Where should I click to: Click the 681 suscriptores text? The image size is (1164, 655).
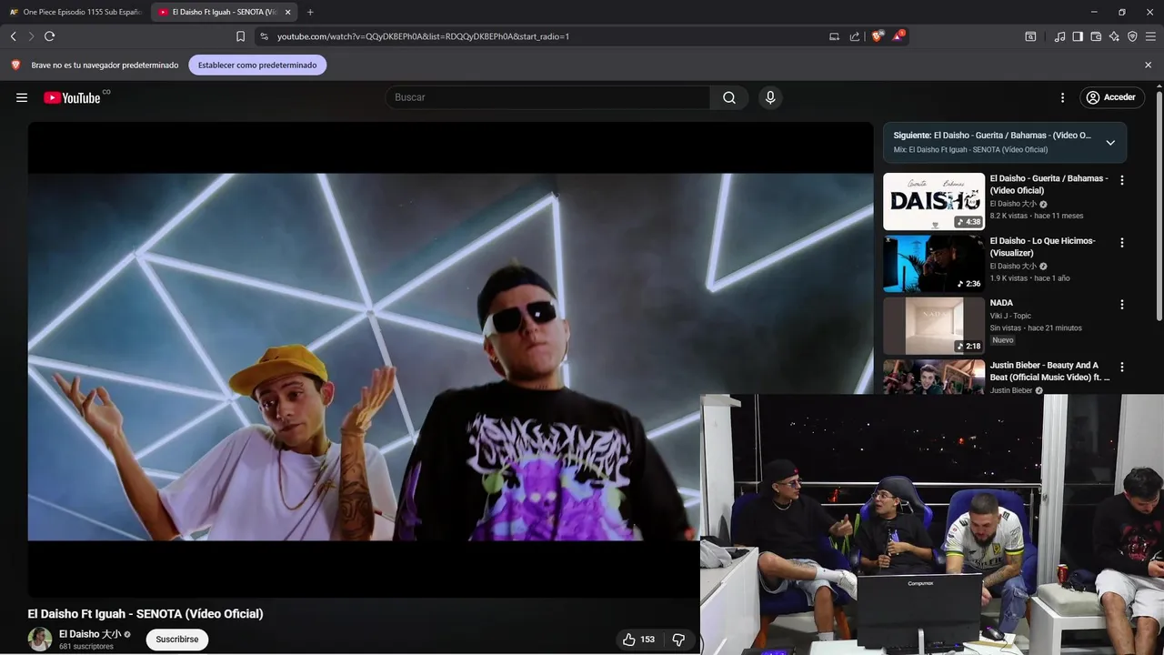click(86, 647)
